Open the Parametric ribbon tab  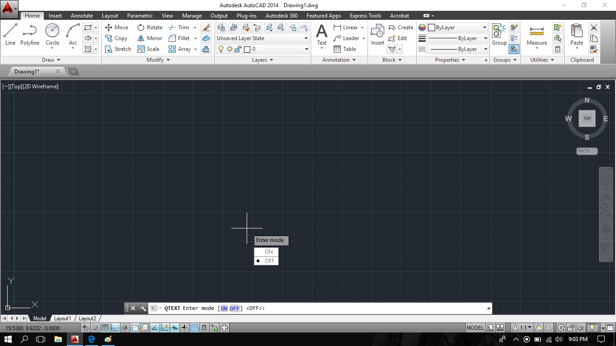coord(140,16)
